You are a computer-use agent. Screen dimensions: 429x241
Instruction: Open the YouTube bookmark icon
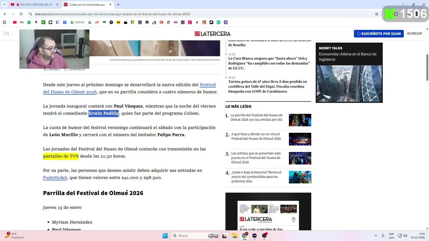[14, 22]
